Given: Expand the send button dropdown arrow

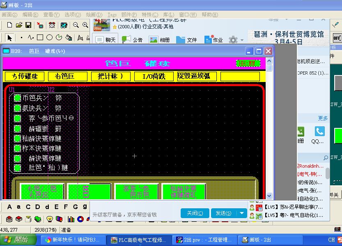Looking at the screenshot, I should [x=242, y=213].
